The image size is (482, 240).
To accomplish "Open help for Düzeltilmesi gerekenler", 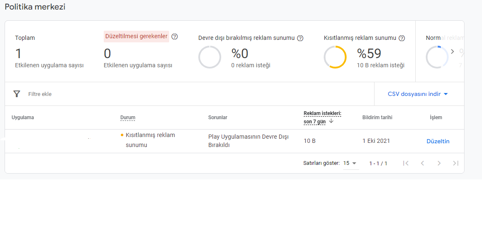I will point(175,37).
